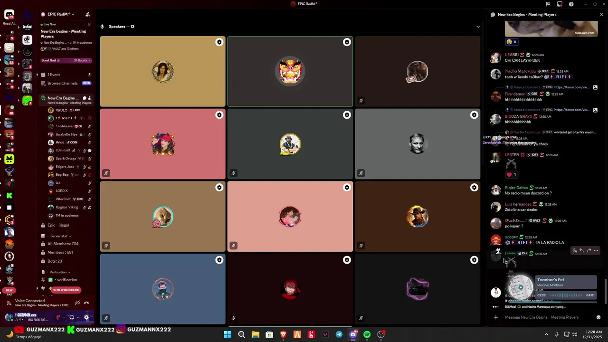Click the 114 in audience row

pos(69,215)
